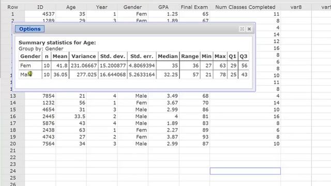The image size is (331, 186).
Task: Click the Variance header in the summary table
Action: click(x=84, y=56)
